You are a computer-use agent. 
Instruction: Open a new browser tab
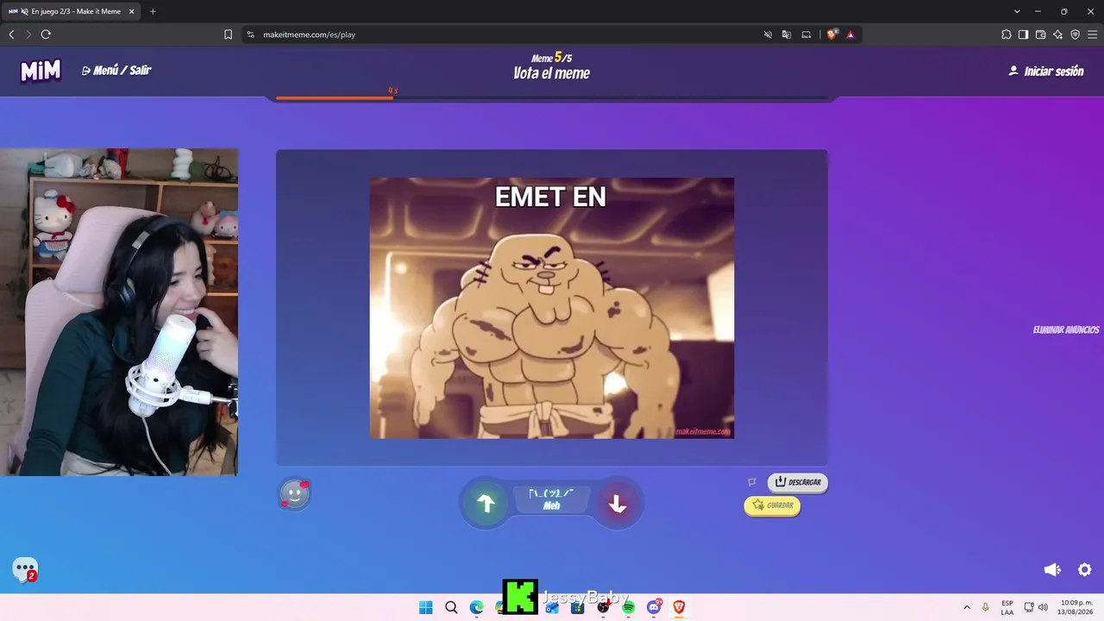click(153, 11)
